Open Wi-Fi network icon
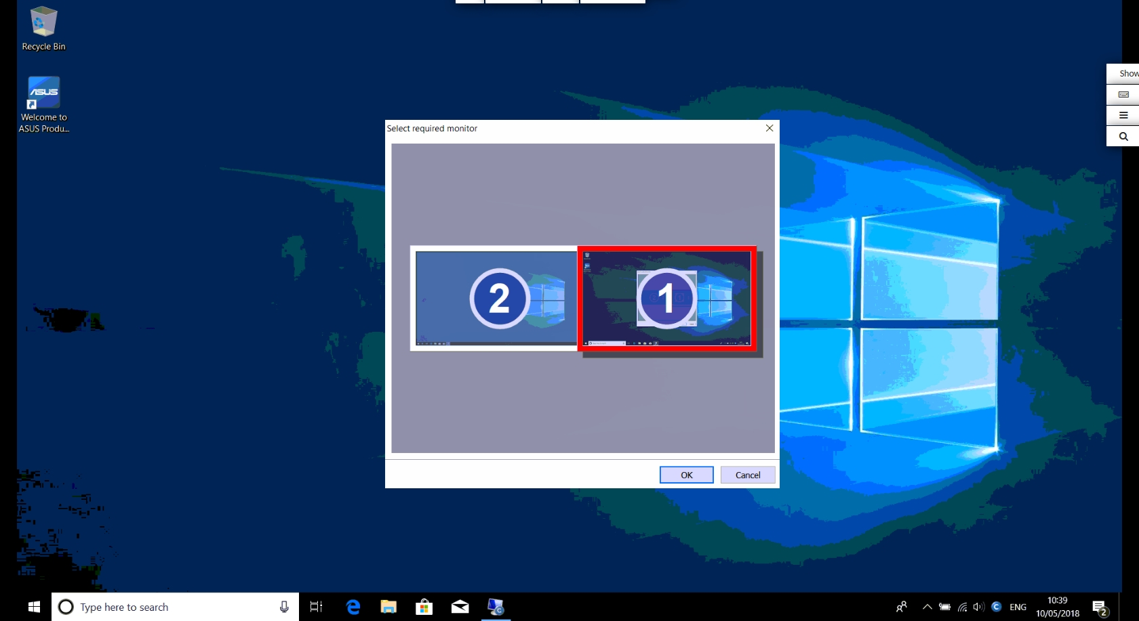Screen dimensions: 1139x621 click(x=962, y=607)
